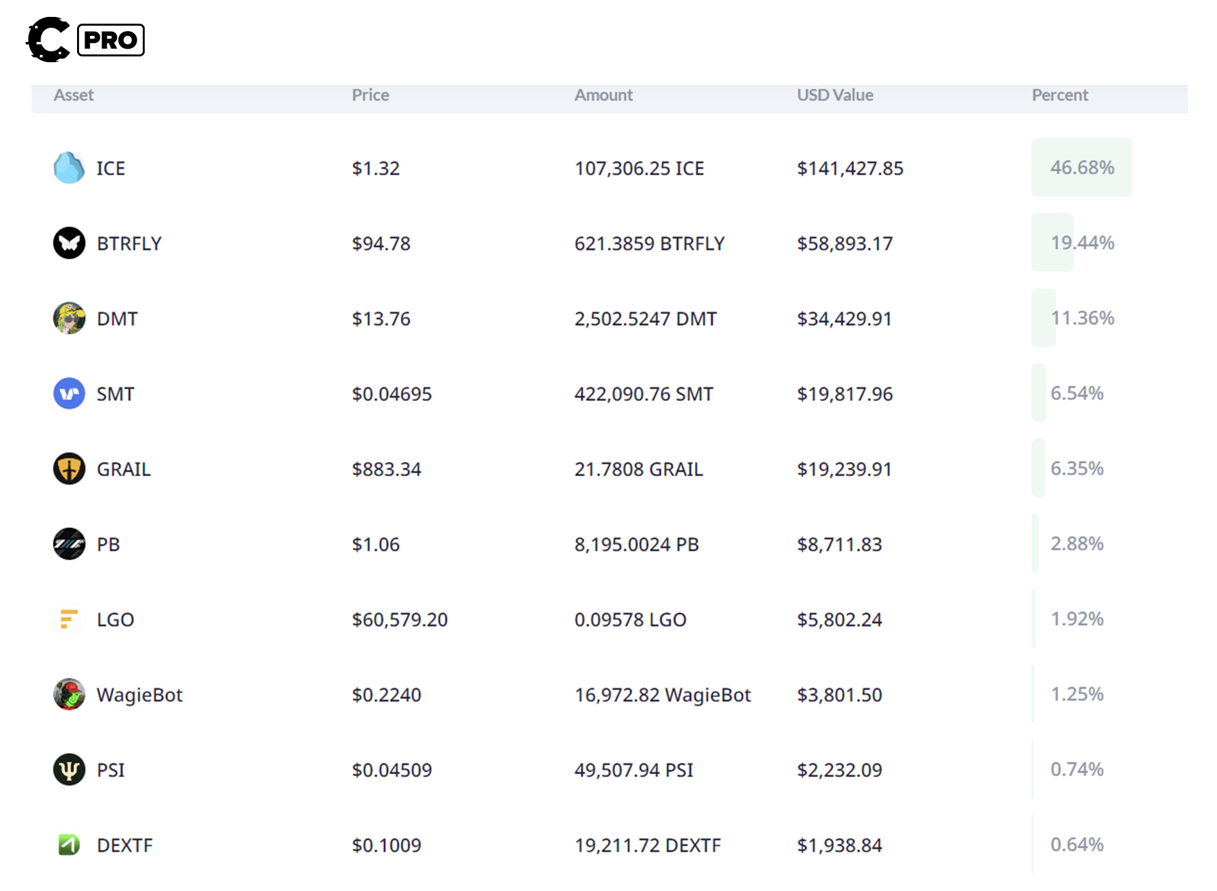Click the DMT avatar icon
The height and width of the screenshot is (891, 1217).
pyautogui.click(x=68, y=318)
